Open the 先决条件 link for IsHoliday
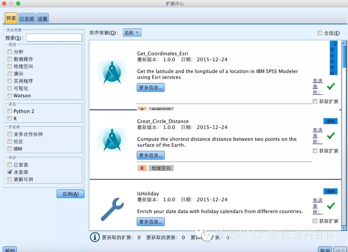Screen dimensions: 348x252 pyautogui.click(x=318, y=206)
